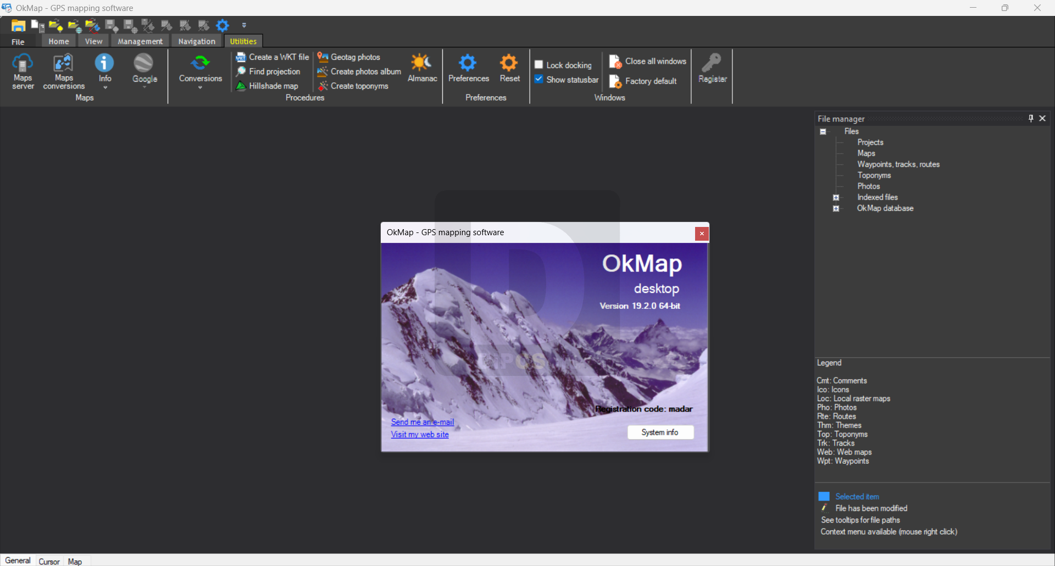
Task: Open Maps conversions
Action: 64,71
